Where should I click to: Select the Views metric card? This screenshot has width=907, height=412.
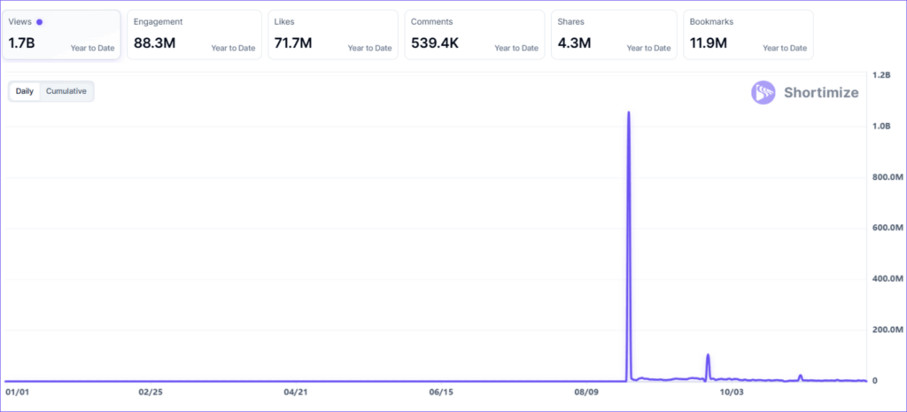tap(61, 35)
